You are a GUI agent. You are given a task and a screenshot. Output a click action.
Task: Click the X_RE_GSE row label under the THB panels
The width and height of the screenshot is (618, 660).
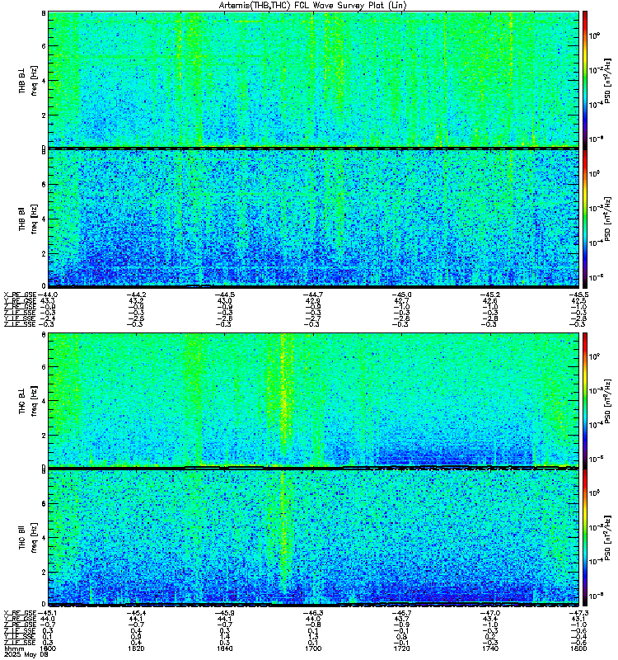pyautogui.click(x=20, y=295)
